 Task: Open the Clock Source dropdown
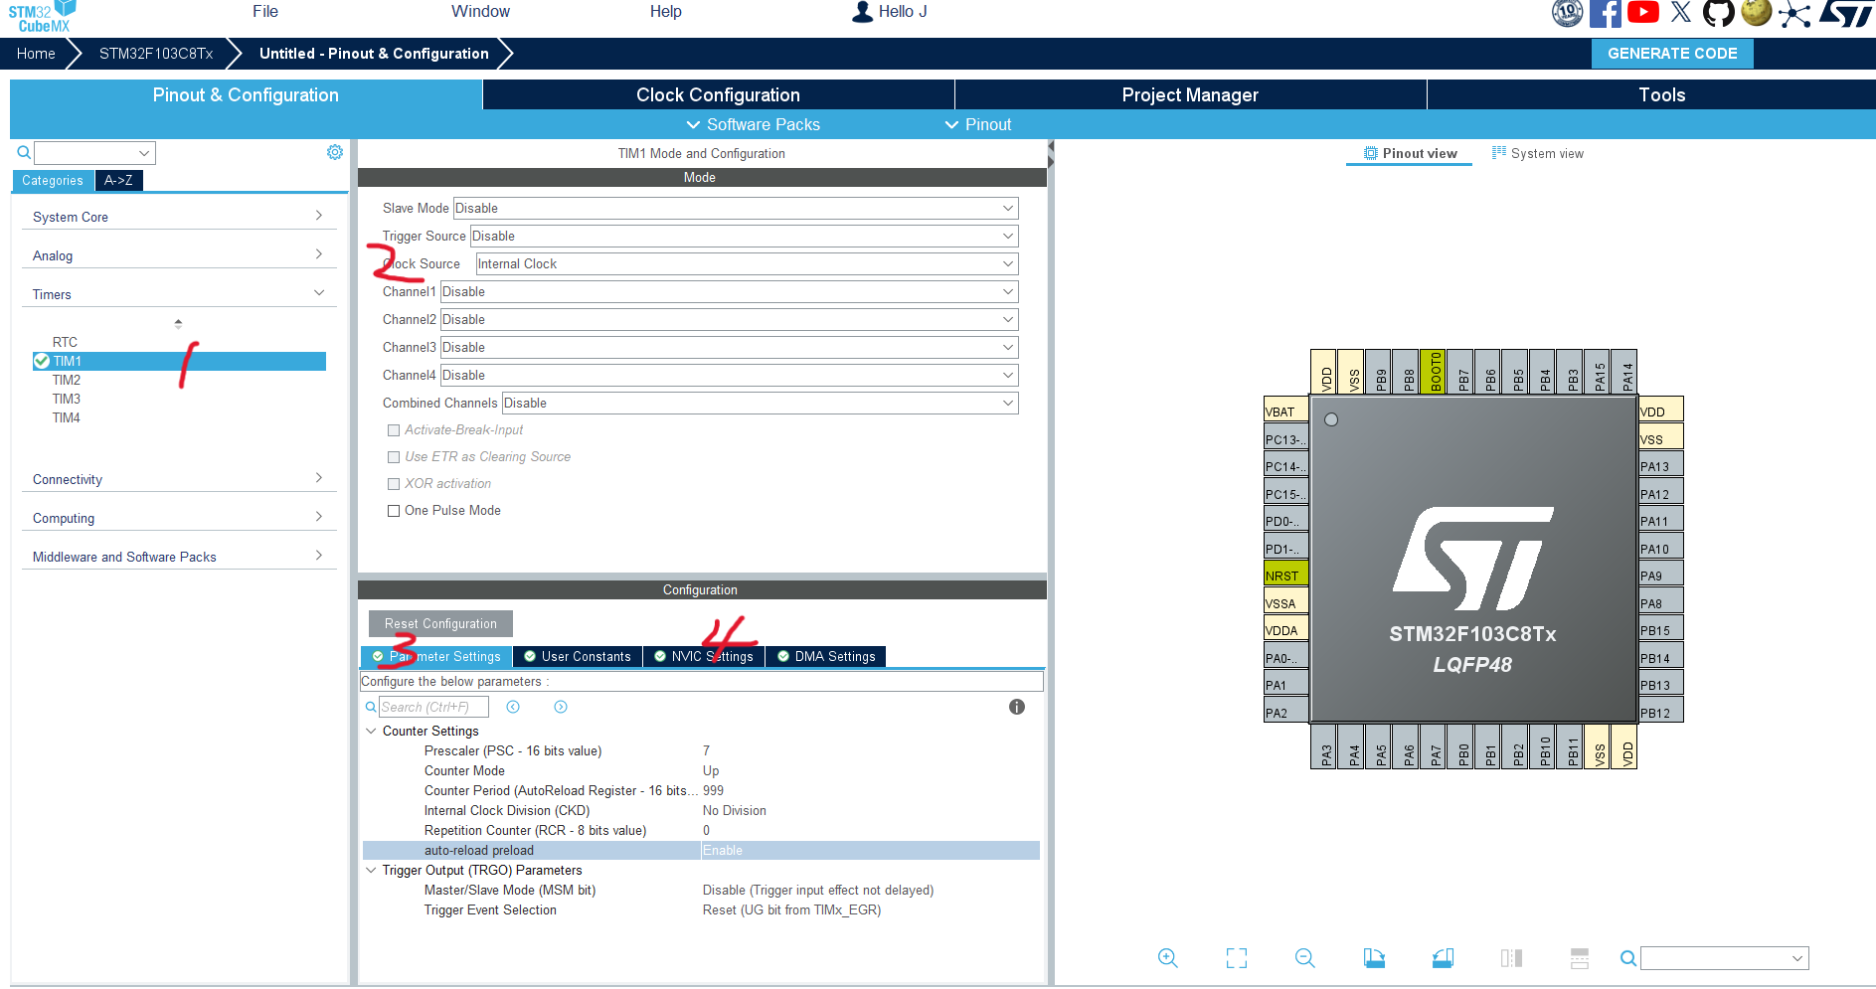pos(747,263)
